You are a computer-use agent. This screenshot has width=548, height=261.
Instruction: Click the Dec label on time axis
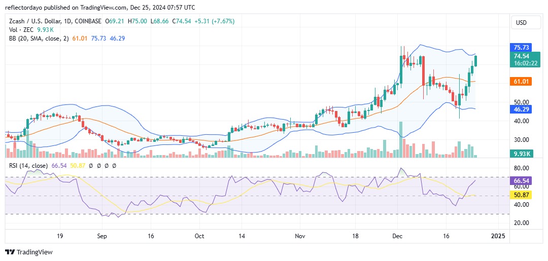click(x=398, y=236)
